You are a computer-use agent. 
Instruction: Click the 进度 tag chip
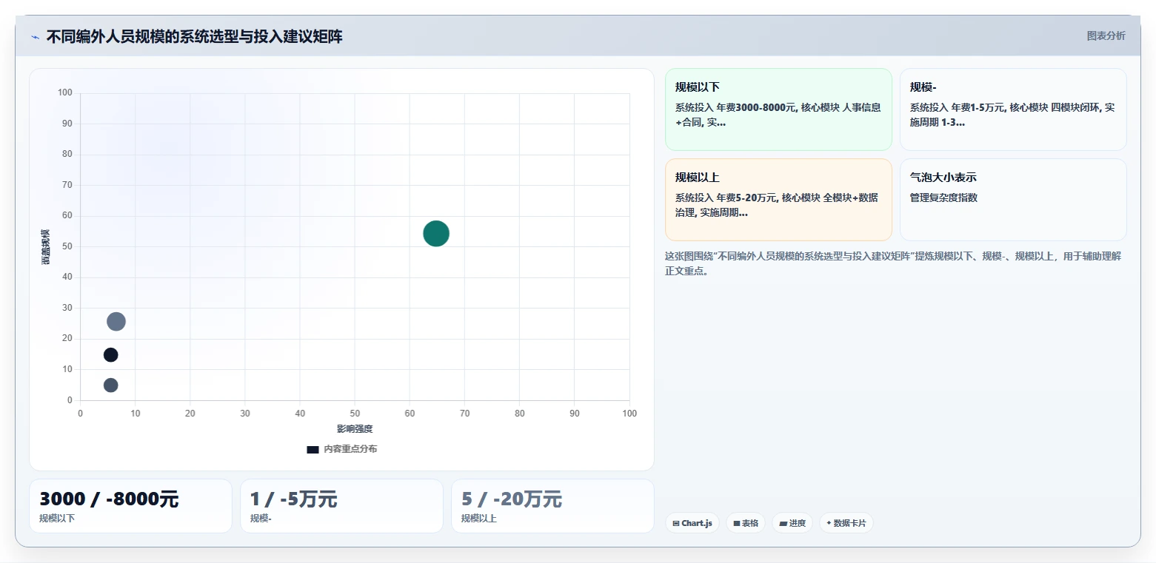792,523
